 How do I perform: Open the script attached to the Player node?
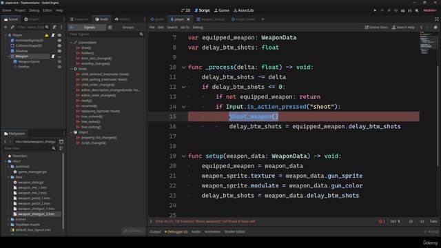53,35
